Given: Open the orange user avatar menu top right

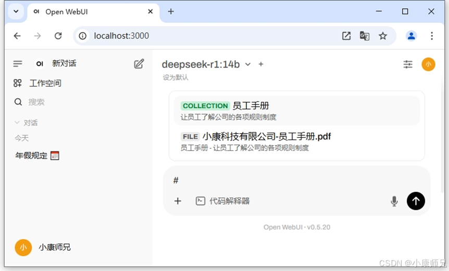Looking at the screenshot, I should tap(428, 64).
